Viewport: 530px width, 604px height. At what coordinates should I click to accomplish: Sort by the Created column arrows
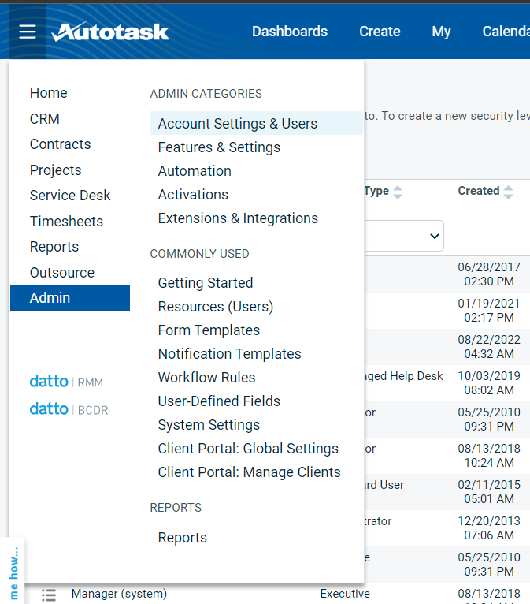pos(508,192)
